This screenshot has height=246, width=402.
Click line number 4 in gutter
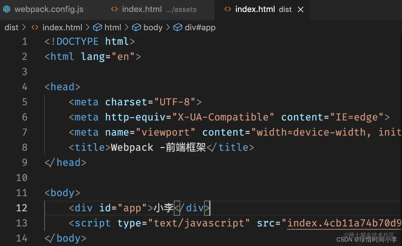(x=25, y=87)
